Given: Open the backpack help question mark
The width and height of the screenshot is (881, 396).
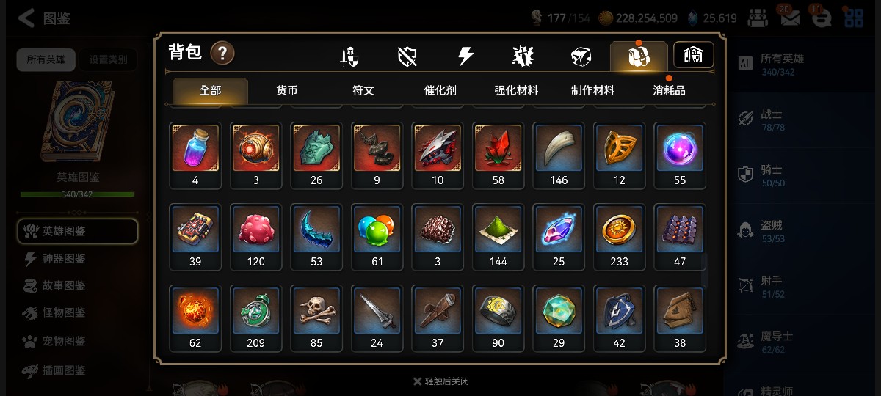Looking at the screenshot, I should 222,53.
